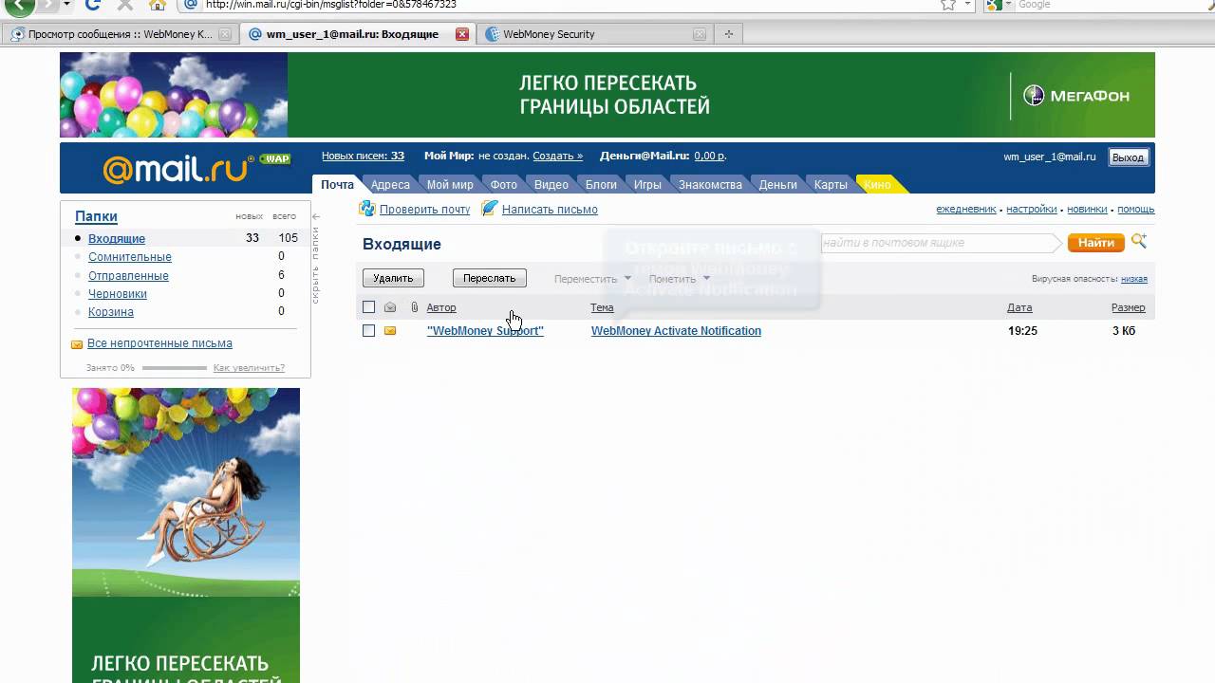Open new browser tab button

click(x=729, y=34)
